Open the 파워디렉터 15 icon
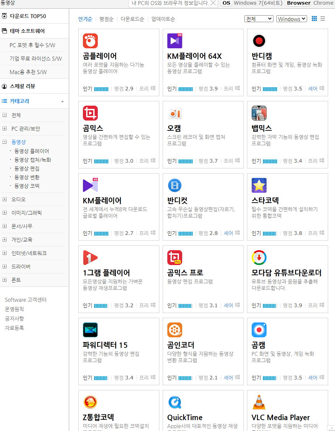 pos(90,330)
